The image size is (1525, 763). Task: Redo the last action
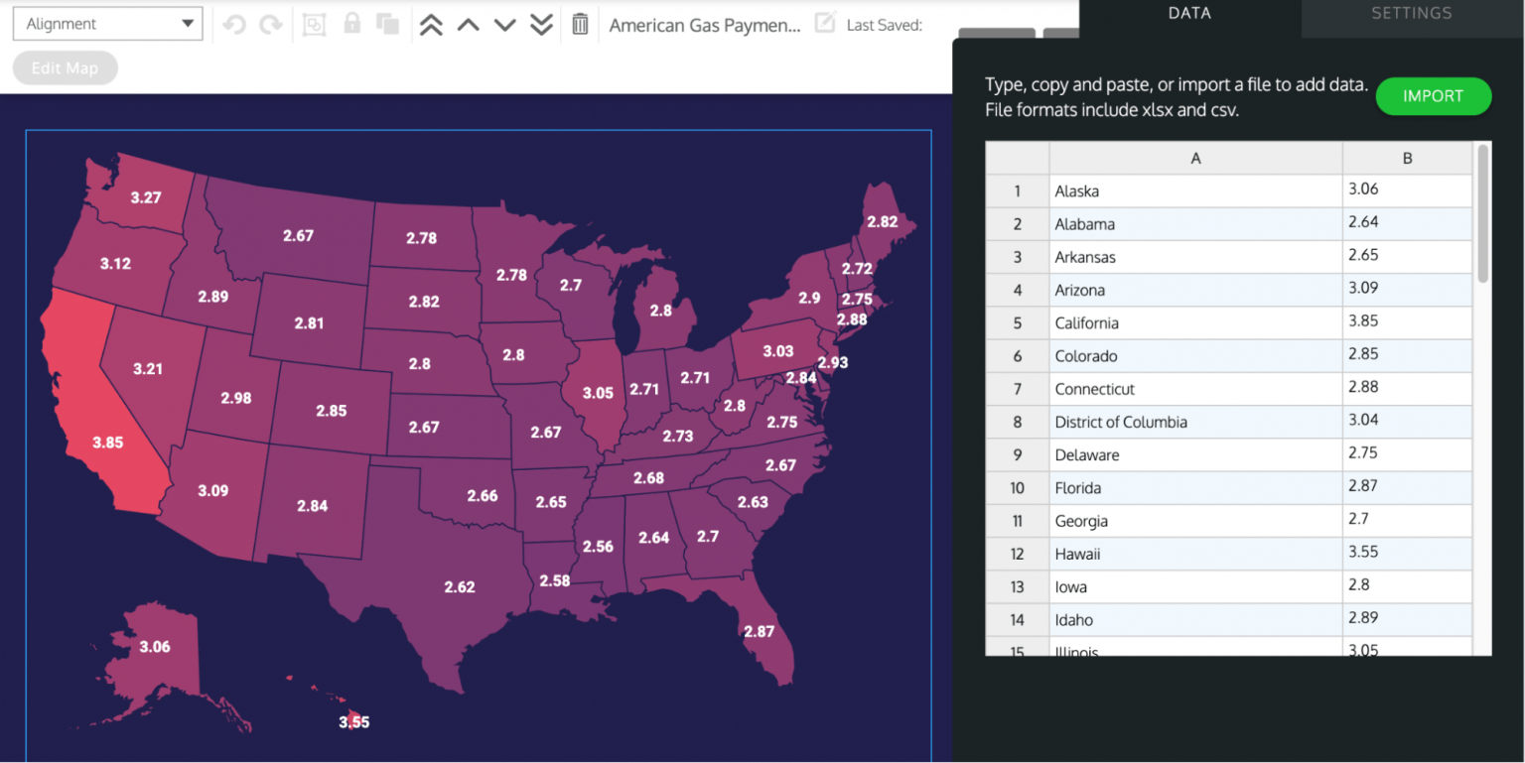click(269, 24)
